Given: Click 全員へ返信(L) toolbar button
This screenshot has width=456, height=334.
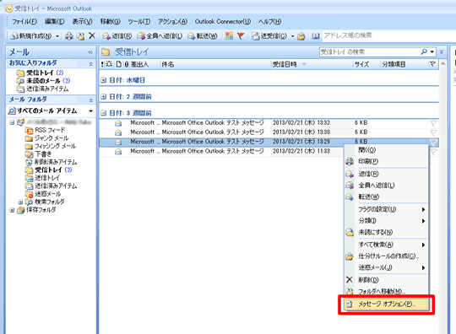Looking at the screenshot, I should pyautogui.click(x=160, y=36).
